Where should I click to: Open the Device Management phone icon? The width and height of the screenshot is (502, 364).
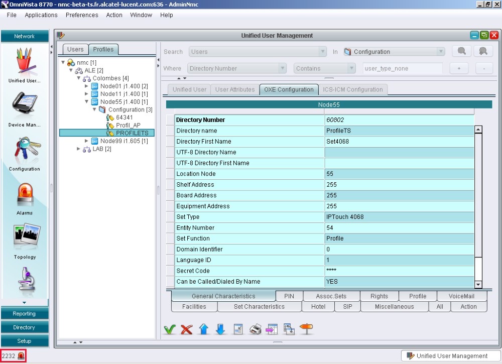(25, 105)
